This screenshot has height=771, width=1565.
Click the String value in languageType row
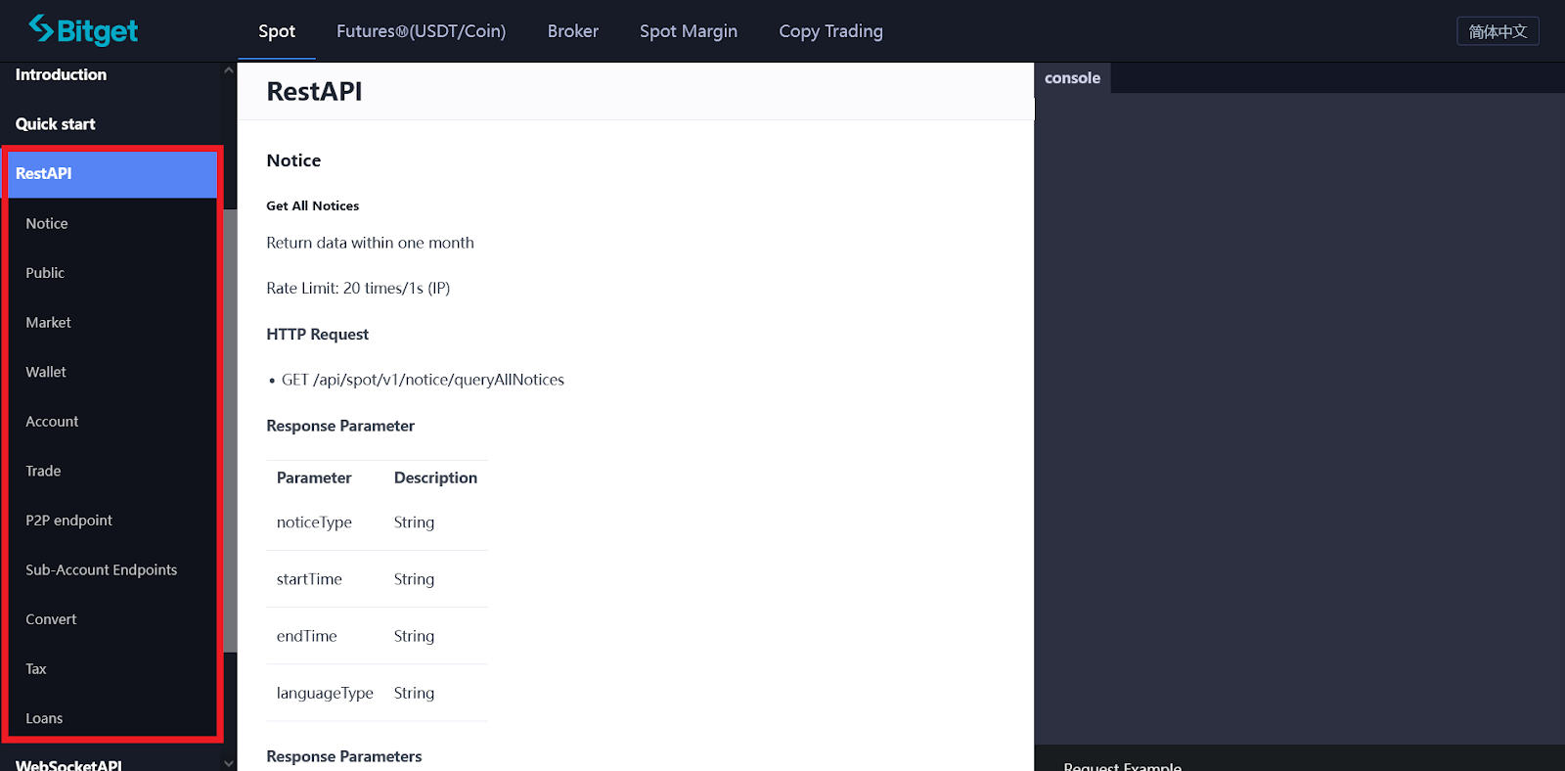point(414,693)
